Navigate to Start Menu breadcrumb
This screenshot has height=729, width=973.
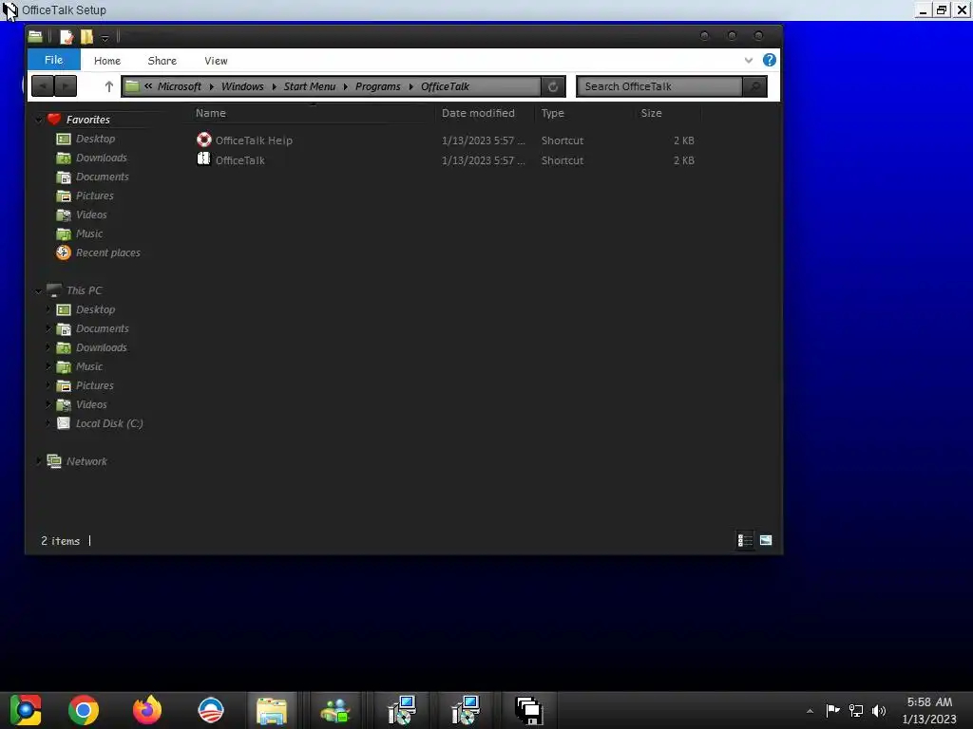click(x=310, y=86)
